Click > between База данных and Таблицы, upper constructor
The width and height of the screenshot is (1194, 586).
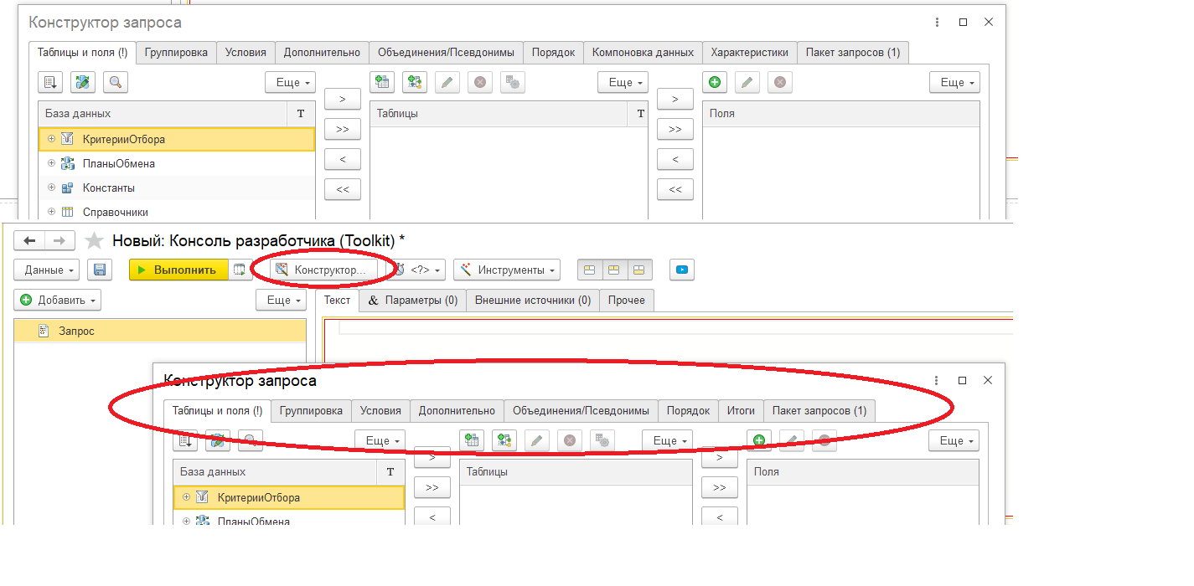(343, 99)
